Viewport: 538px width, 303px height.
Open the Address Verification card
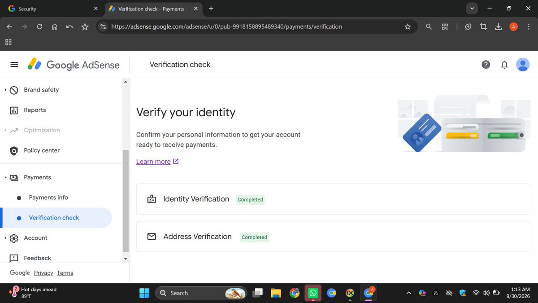coord(334,237)
